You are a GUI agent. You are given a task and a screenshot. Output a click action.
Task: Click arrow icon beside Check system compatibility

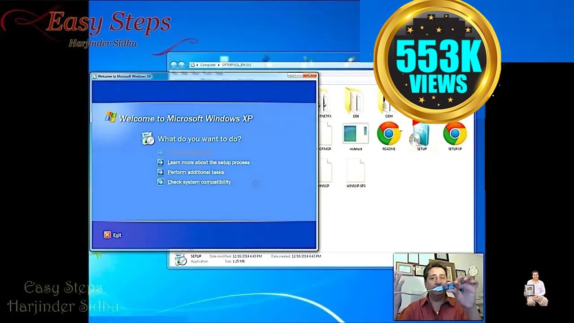coord(161,182)
